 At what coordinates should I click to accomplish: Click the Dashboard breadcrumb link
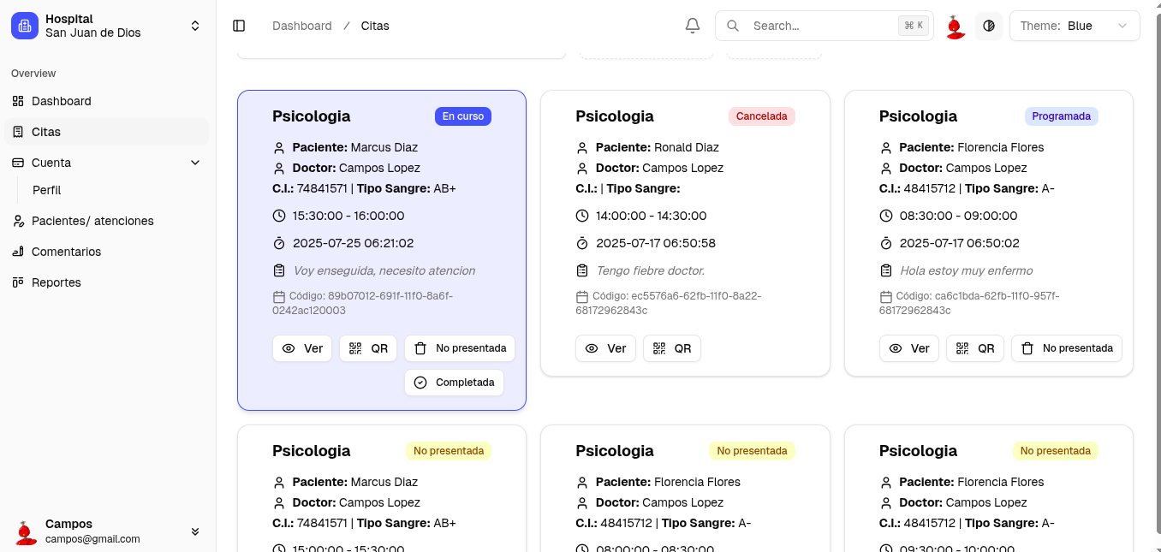pyautogui.click(x=302, y=26)
